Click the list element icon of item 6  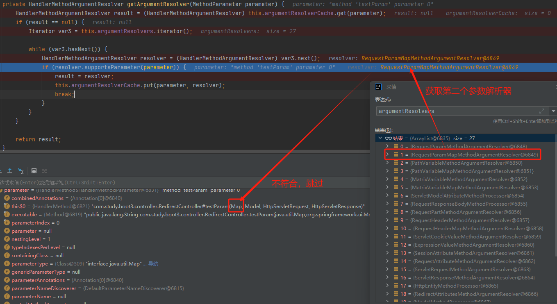click(396, 196)
